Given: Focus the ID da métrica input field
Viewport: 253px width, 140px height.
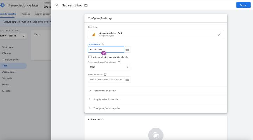Looking at the screenshot, I should (106, 50).
